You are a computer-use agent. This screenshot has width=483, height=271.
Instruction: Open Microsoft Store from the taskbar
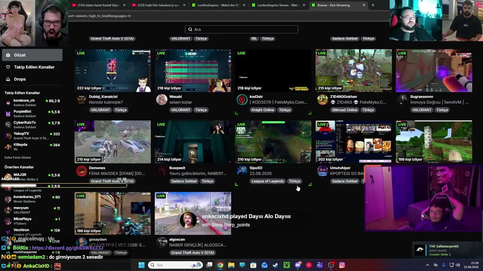(253, 265)
